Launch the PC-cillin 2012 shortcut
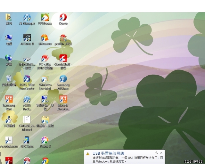The image size is (205, 164). (45, 58)
